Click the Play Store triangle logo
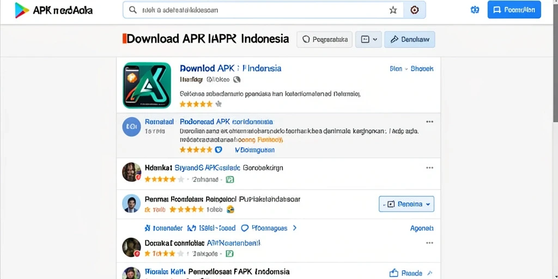This screenshot has width=558, height=279. tap(22, 10)
